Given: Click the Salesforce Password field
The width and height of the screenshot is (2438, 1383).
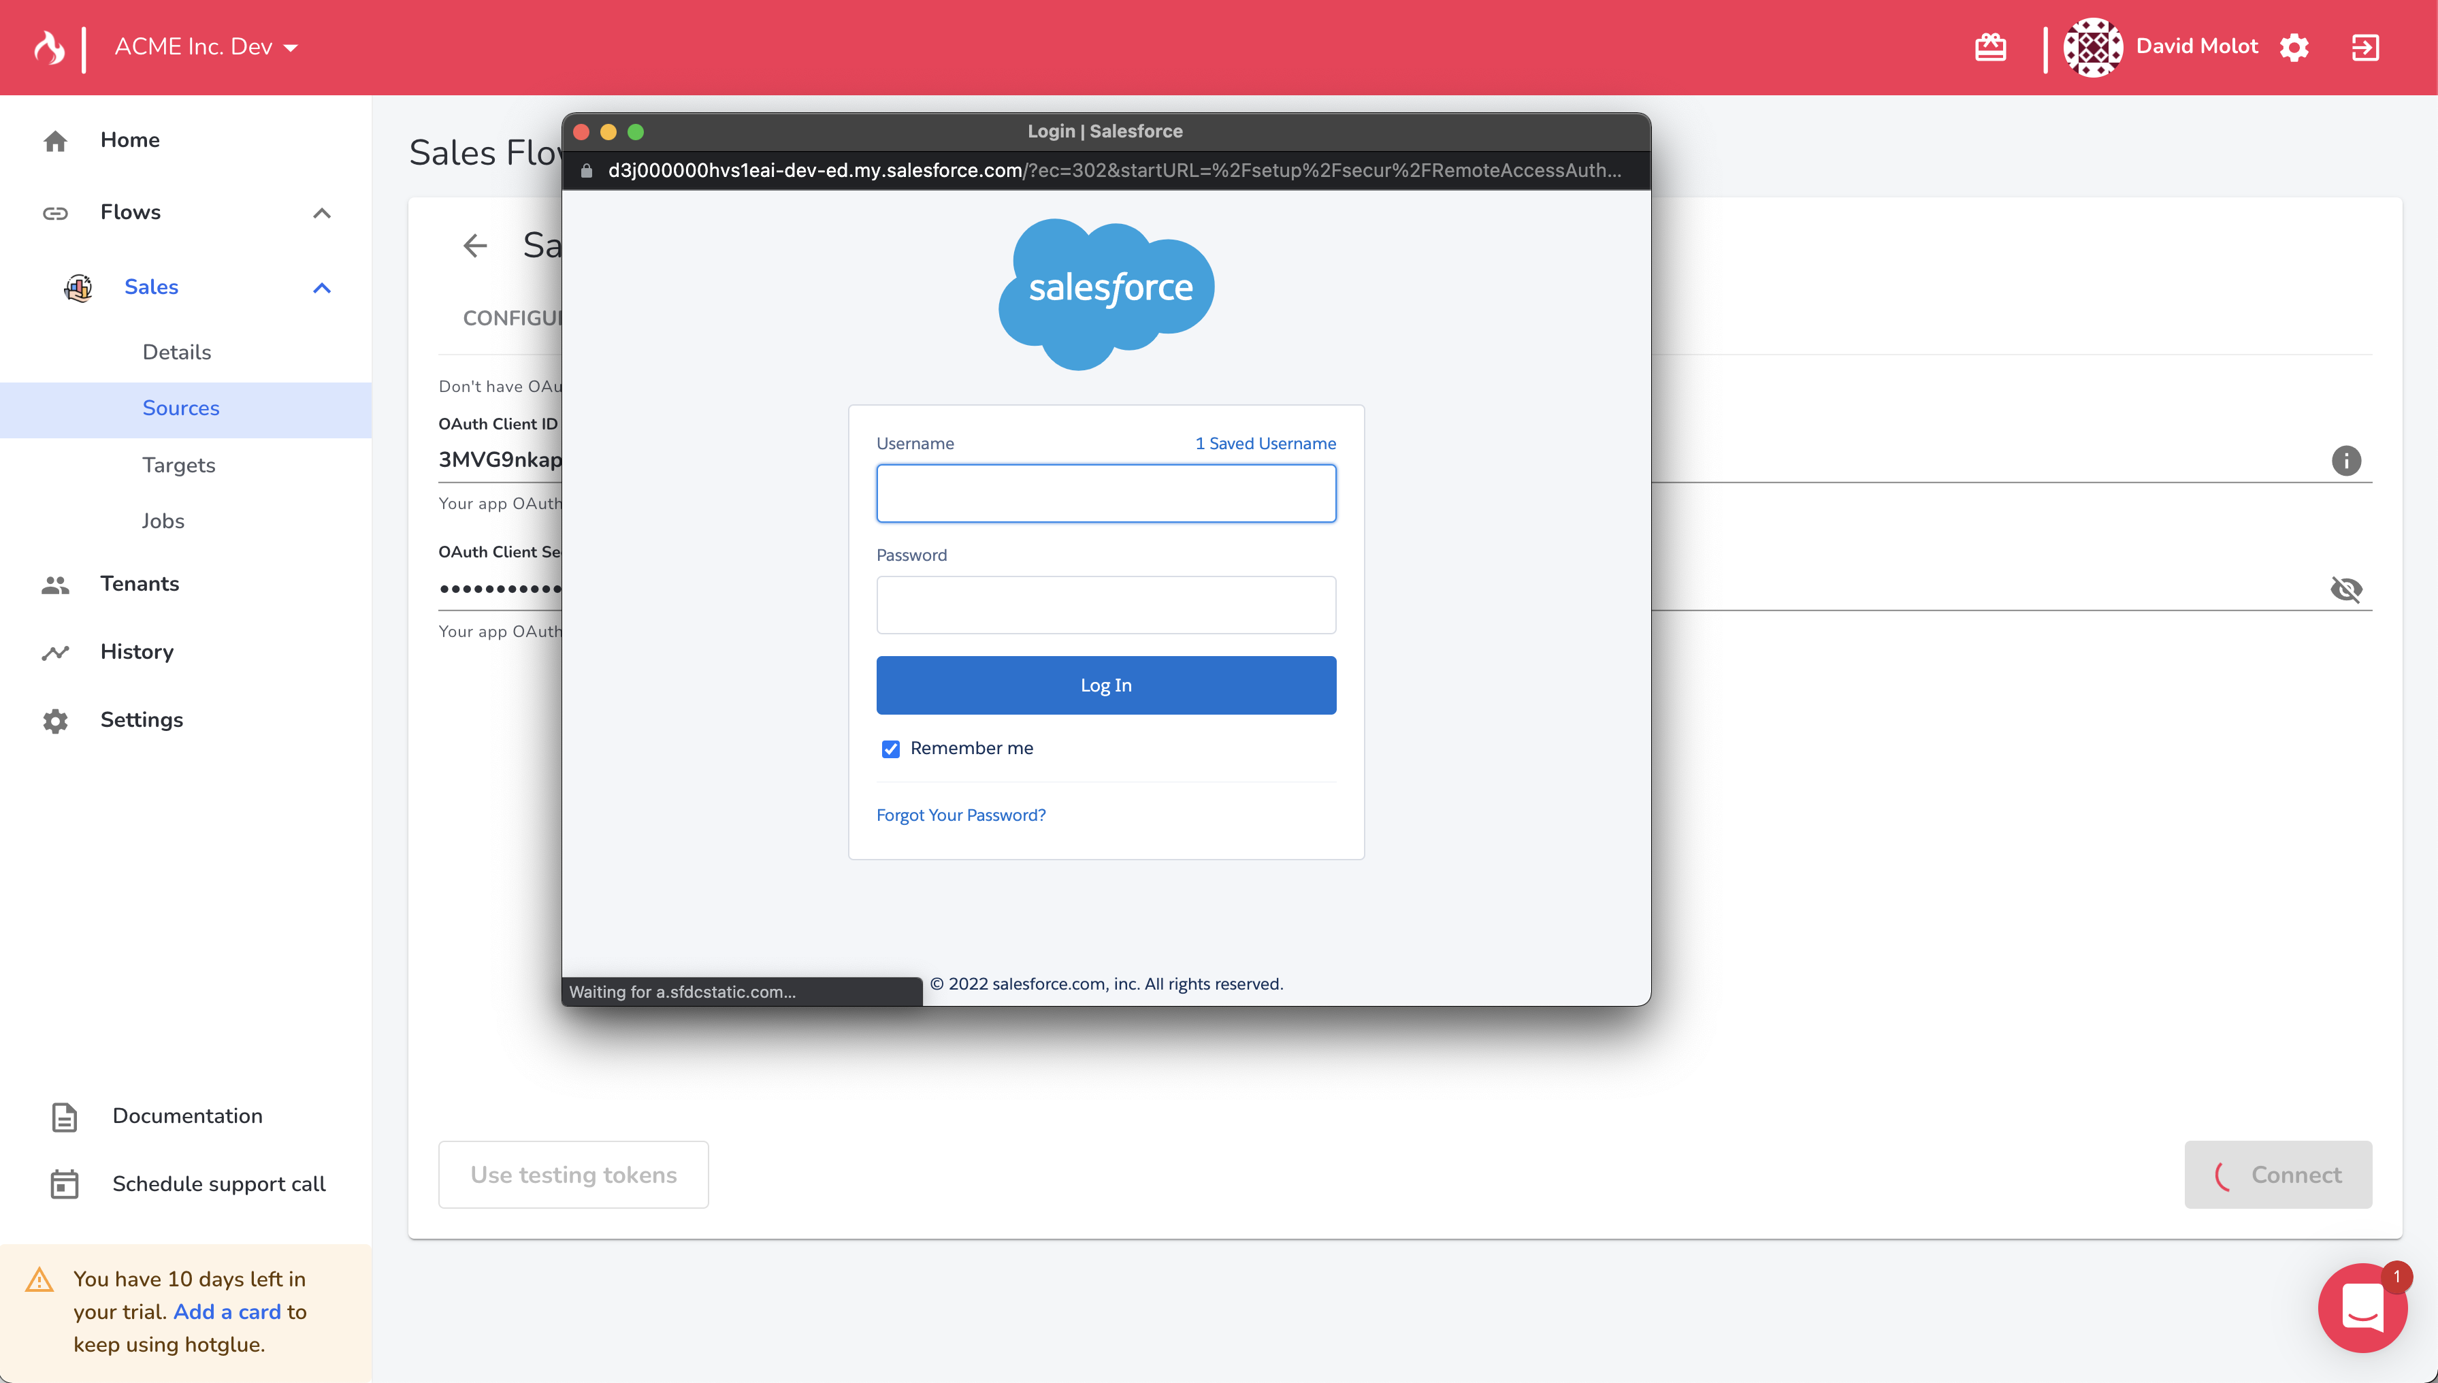Looking at the screenshot, I should (1107, 604).
